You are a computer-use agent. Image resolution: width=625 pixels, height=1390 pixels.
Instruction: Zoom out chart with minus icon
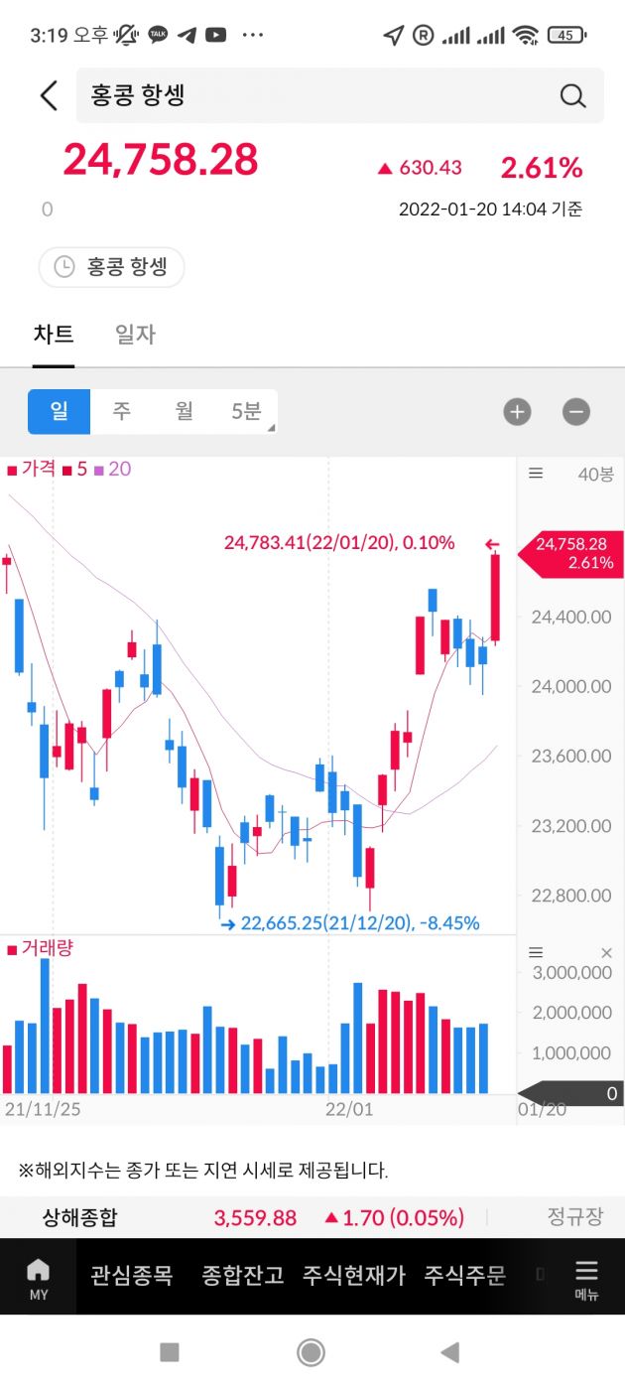[x=576, y=412]
